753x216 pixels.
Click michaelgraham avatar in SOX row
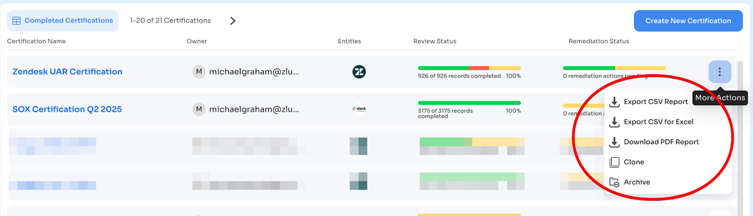pyautogui.click(x=199, y=109)
